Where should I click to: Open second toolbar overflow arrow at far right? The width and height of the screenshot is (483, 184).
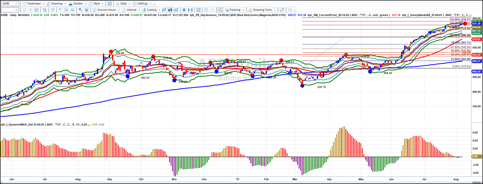(294, 10)
